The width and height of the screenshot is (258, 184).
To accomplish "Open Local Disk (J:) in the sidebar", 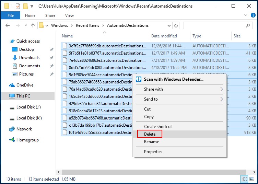I will 28,107.
